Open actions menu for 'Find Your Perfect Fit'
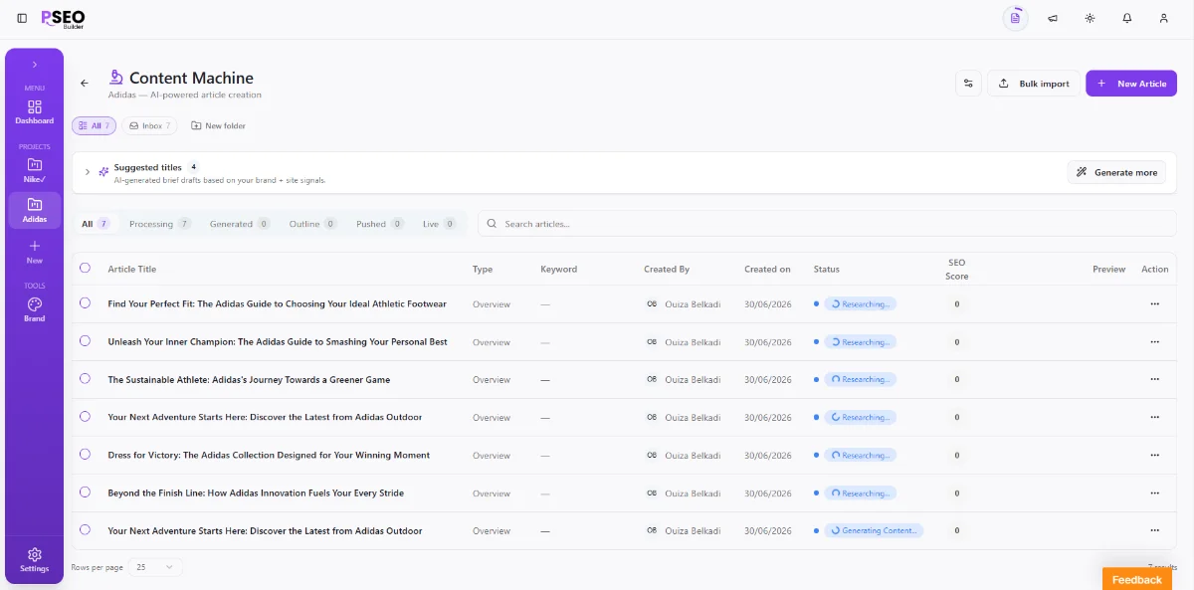Viewport: 1194px width, 590px height. coord(1154,303)
